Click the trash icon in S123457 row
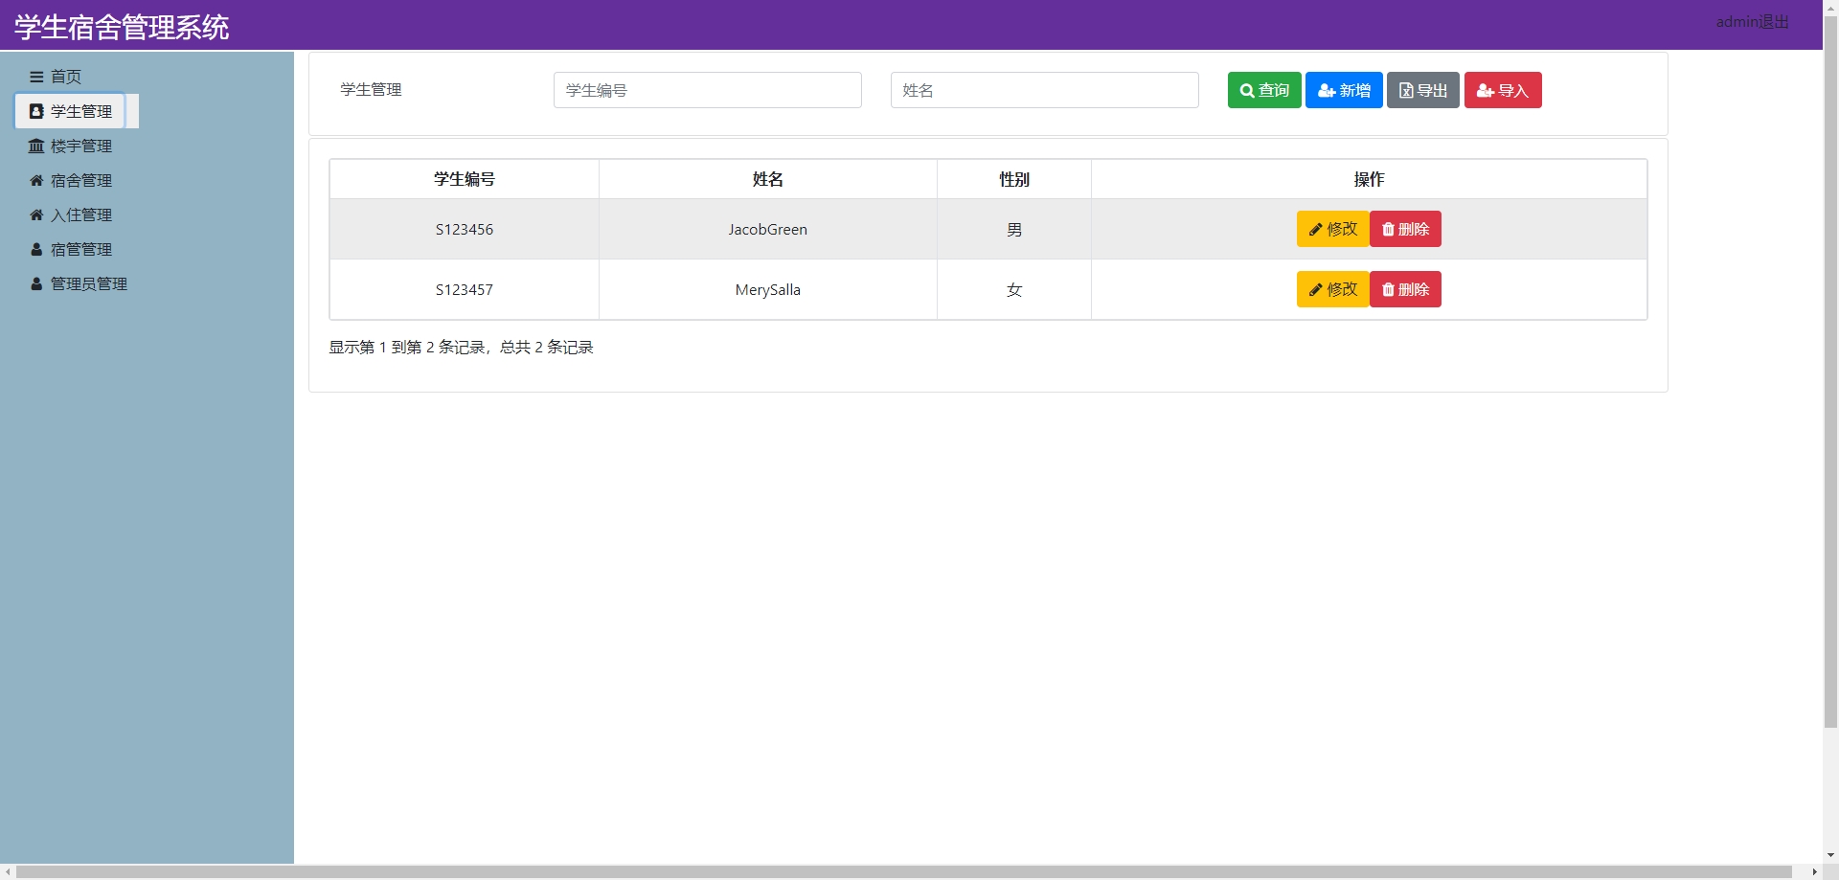 point(1388,290)
